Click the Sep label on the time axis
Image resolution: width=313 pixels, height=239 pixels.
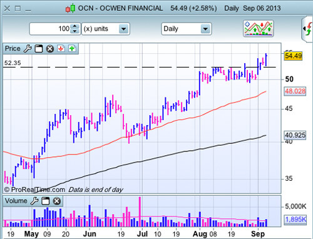[x=258, y=234]
